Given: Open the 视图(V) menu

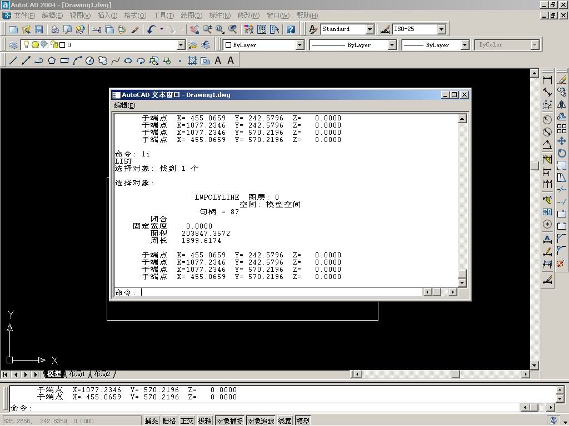Looking at the screenshot, I should (x=80, y=15).
